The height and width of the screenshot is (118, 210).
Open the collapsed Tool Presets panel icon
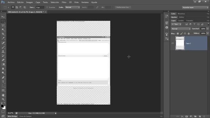pyautogui.click(x=167, y=39)
